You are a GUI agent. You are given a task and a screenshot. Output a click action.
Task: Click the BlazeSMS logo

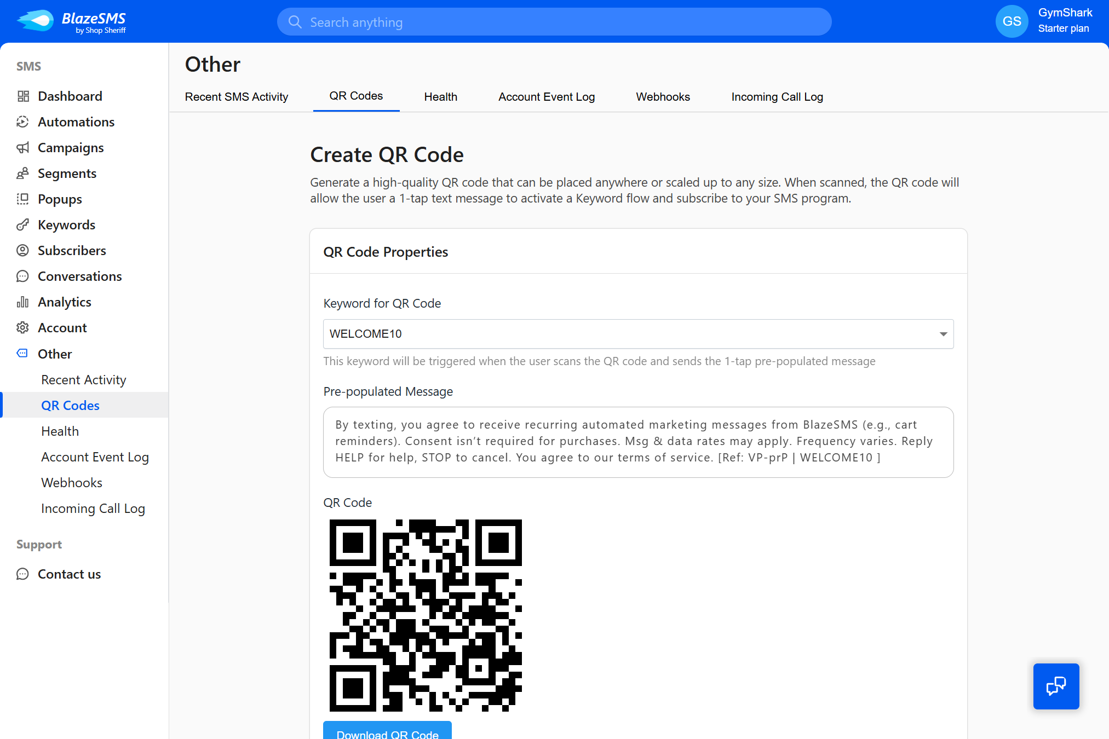(x=71, y=22)
